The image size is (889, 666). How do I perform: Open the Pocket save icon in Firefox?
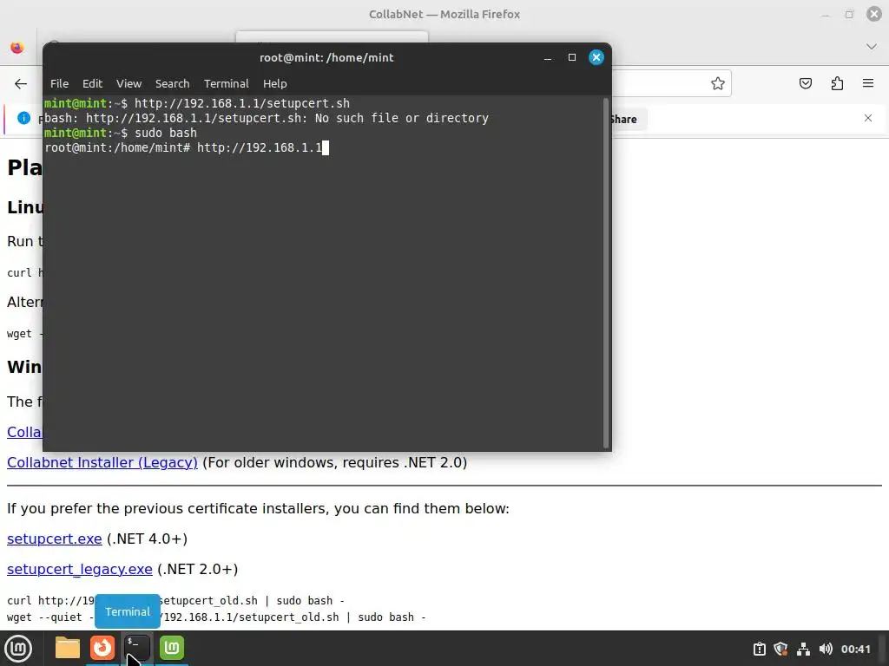pyautogui.click(x=805, y=84)
